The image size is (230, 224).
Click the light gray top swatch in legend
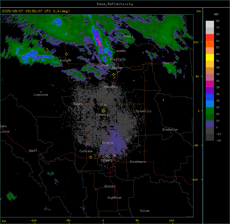[210, 24]
